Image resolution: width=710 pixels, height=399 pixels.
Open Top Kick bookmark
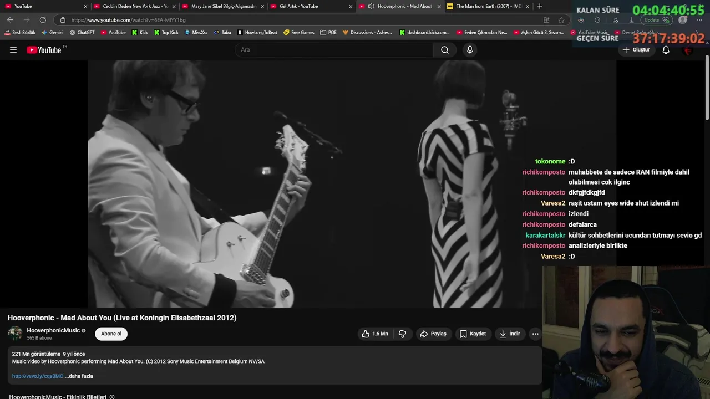pos(166,33)
